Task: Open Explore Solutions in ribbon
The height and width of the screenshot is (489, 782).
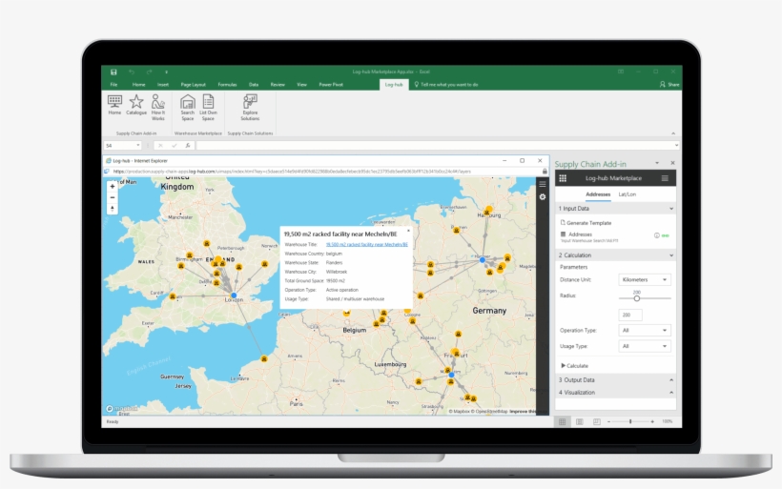Action: coord(250,107)
